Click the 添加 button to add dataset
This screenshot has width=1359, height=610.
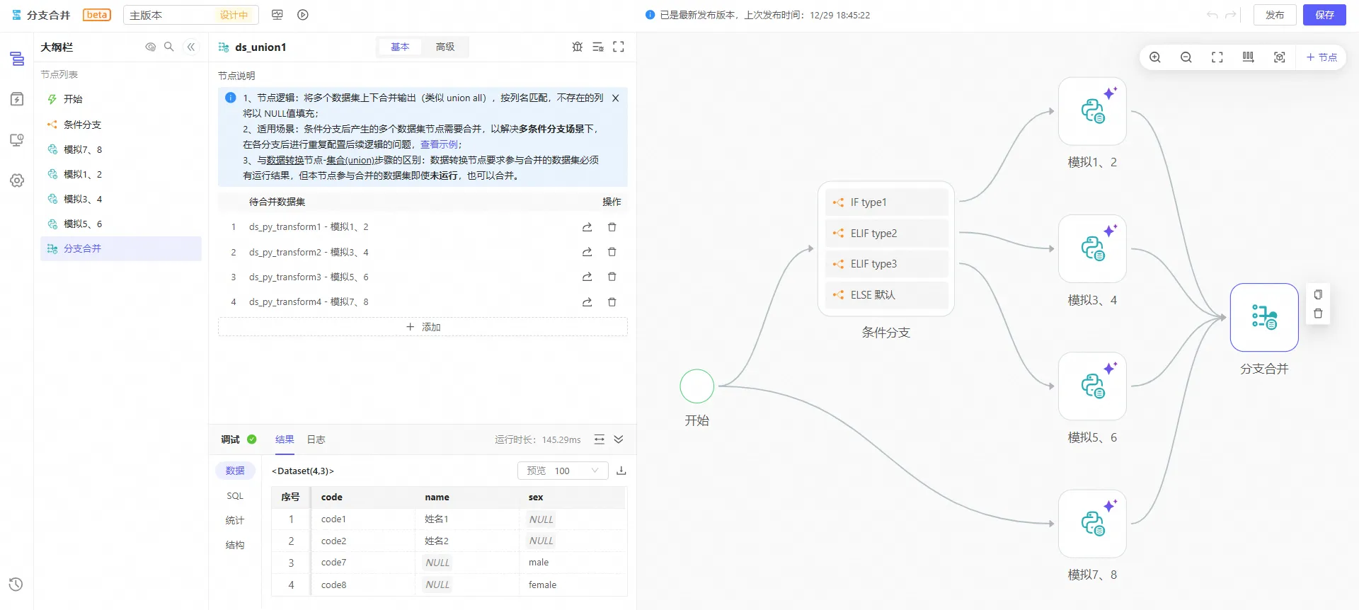(423, 327)
